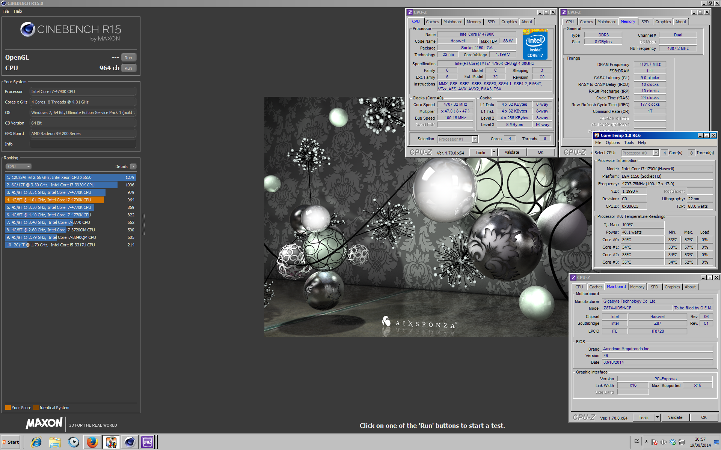Run the OpenGL benchmark
721x450 pixels.
pyautogui.click(x=128, y=58)
